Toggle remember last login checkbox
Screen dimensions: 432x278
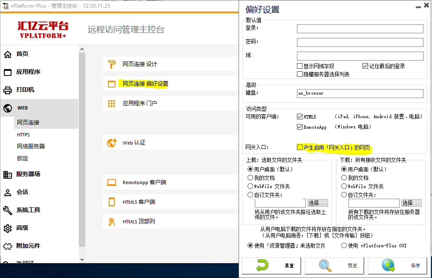pyautogui.click(x=365, y=66)
